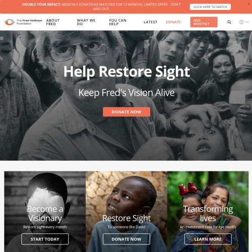Open the About Fred menu

pos(53,22)
